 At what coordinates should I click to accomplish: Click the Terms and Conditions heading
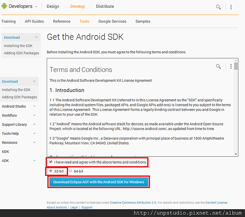tap(81, 70)
